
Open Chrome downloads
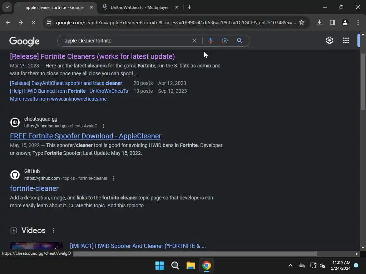click(320, 22)
